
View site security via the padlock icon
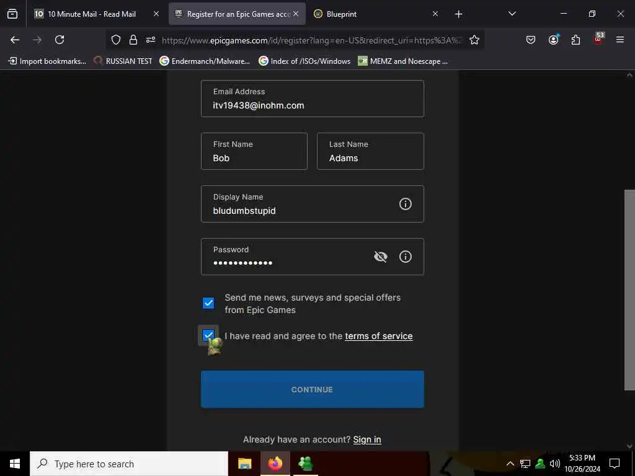click(133, 40)
